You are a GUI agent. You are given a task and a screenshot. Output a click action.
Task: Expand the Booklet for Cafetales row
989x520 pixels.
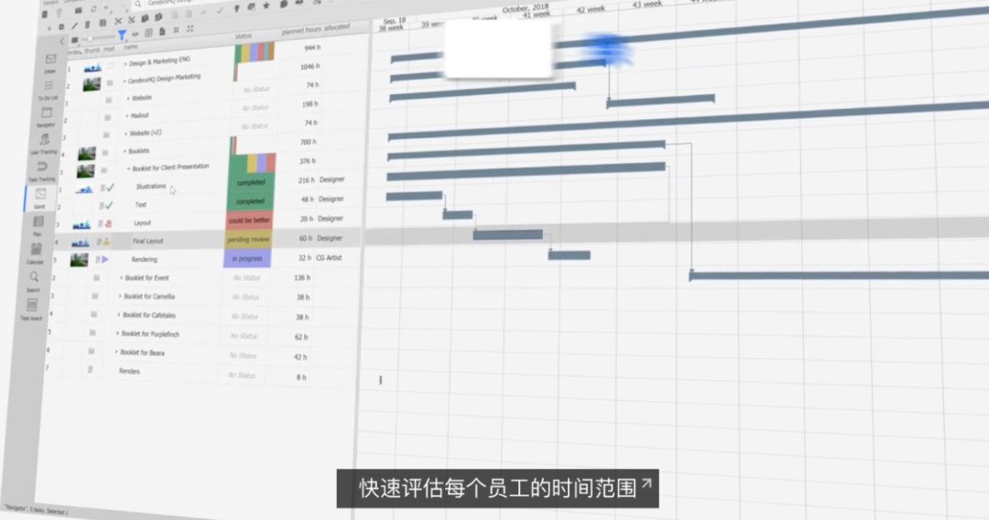pyautogui.click(x=118, y=315)
